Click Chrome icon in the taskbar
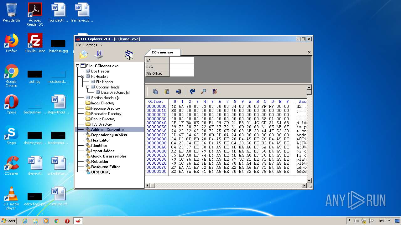The width and height of the screenshot is (401, 225). [x=57, y=221]
